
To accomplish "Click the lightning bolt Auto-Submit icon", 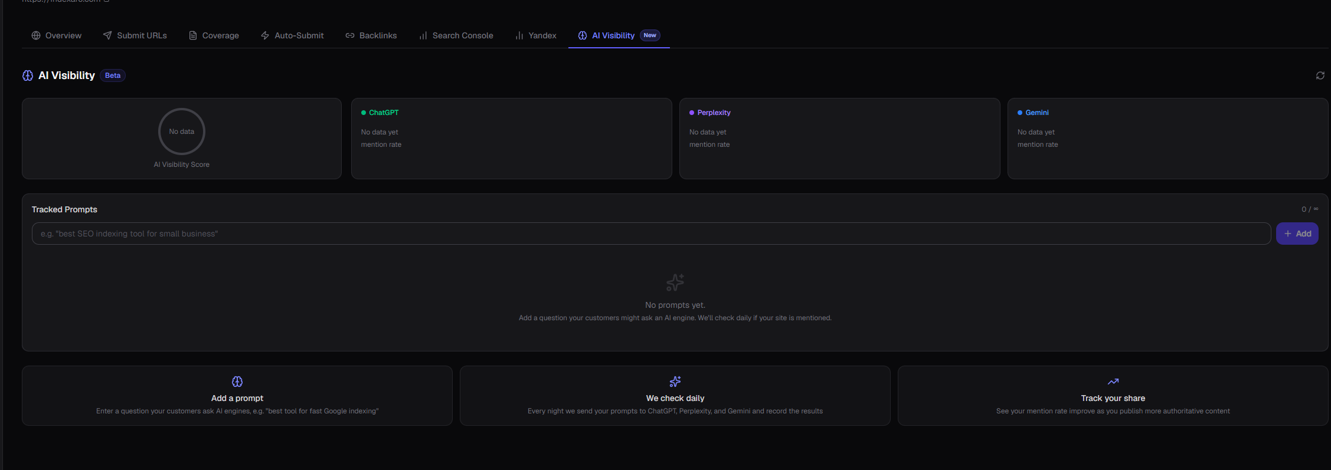I will coord(265,35).
